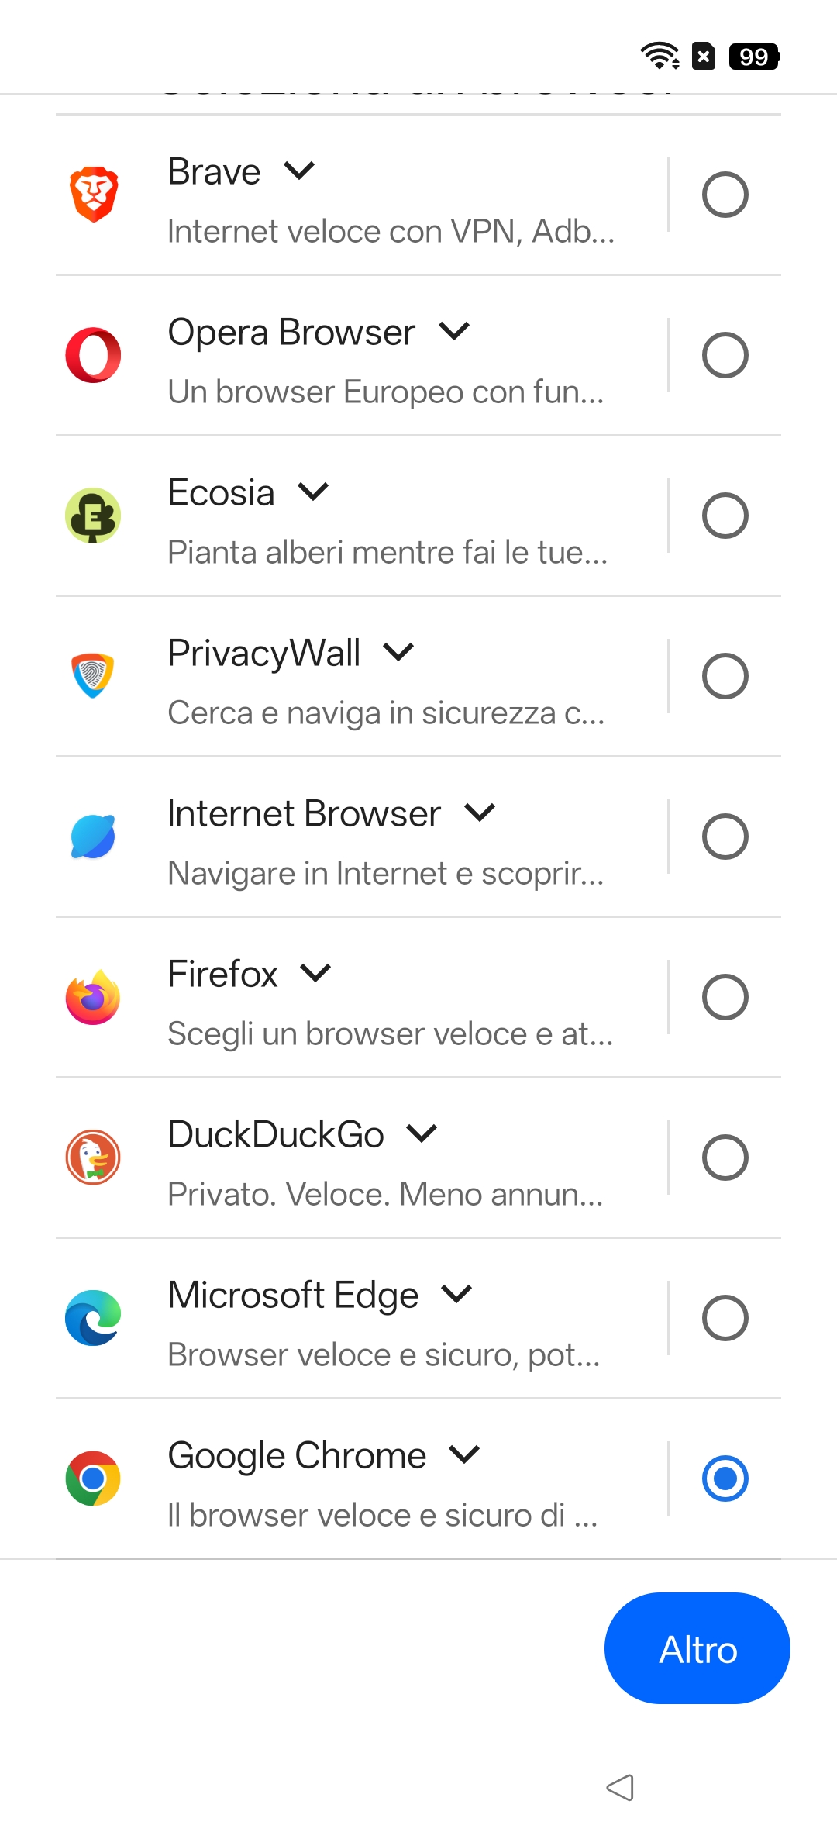Select the Brave radio button
This screenshot has height=1839, width=837.
(725, 195)
